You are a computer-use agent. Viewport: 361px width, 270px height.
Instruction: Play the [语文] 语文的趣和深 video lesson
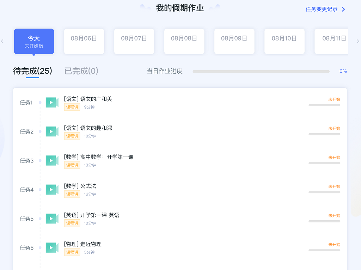pos(51,131)
